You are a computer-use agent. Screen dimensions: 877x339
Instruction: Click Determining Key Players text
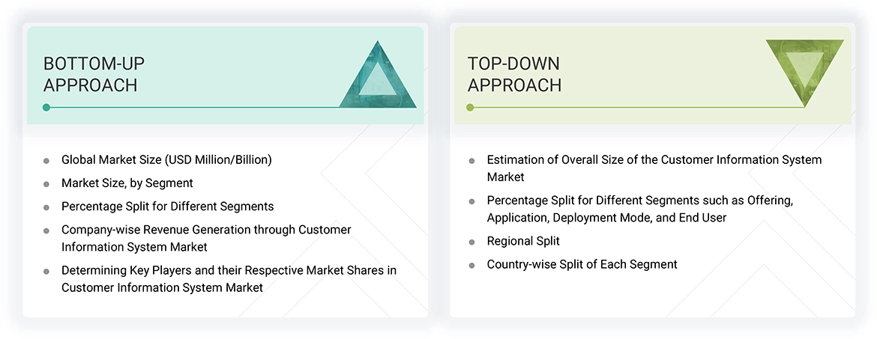coord(229,271)
